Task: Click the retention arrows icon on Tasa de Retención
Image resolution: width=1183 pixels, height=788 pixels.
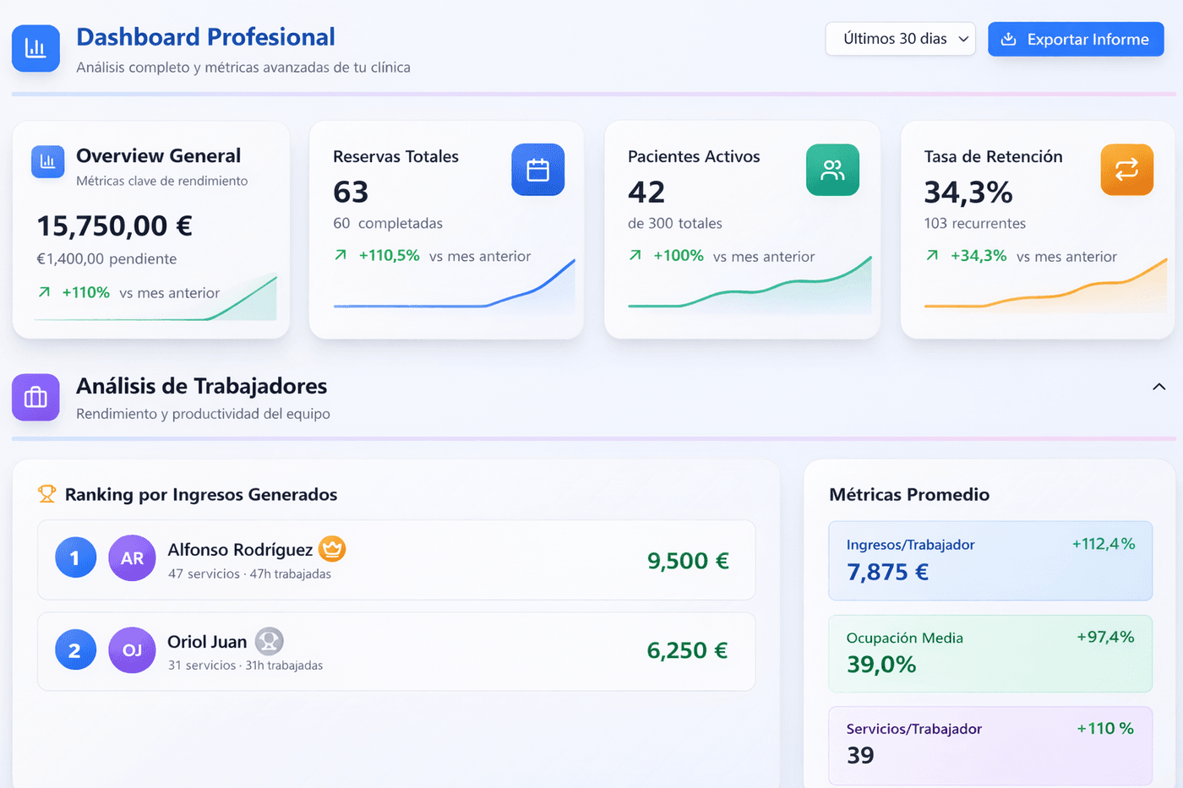Action: click(1127, 170)
